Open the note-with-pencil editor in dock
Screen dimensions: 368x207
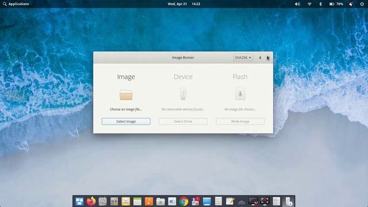[x=230, y=201]
